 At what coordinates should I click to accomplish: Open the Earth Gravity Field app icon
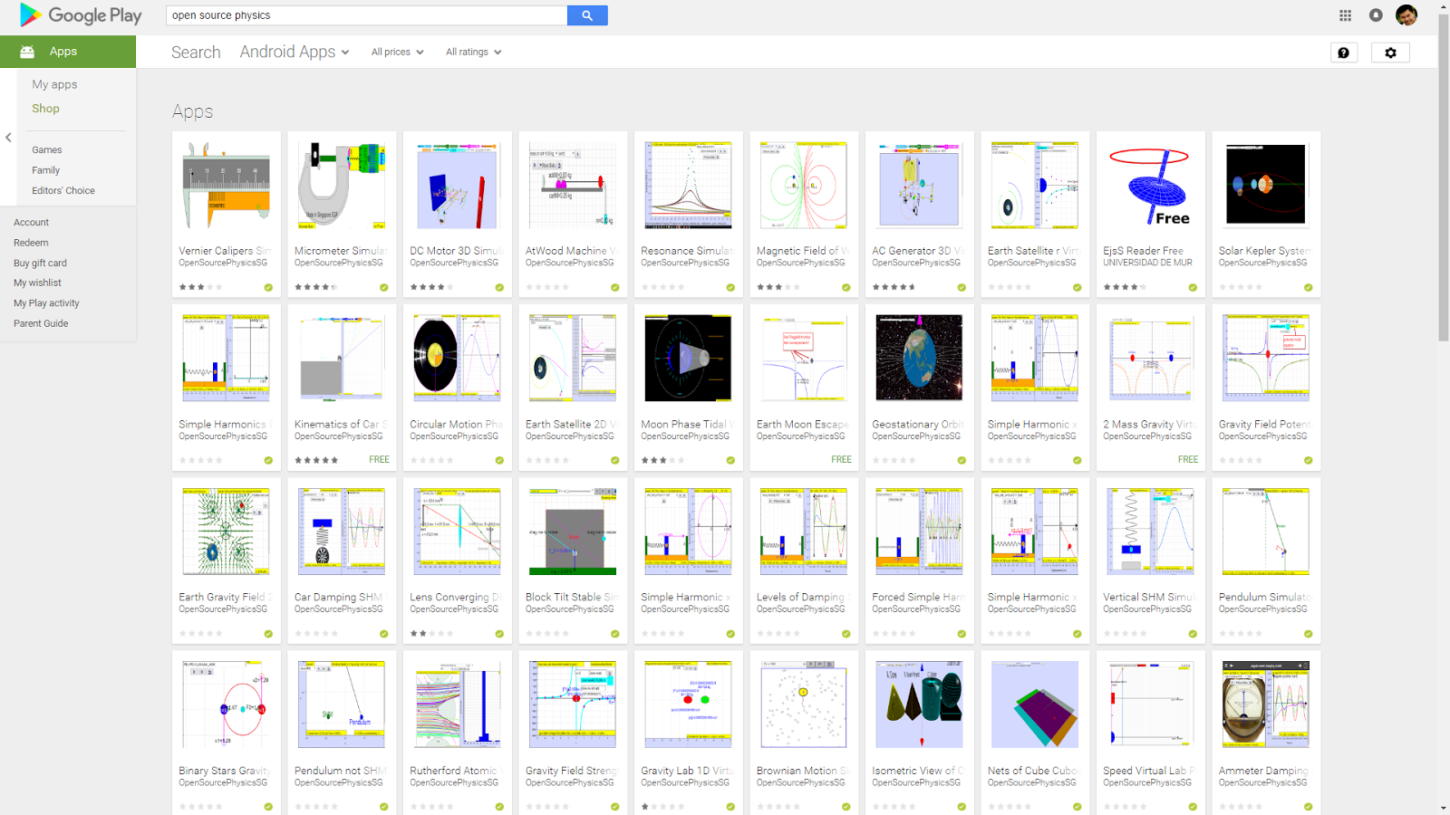click(x=226, y=531)
